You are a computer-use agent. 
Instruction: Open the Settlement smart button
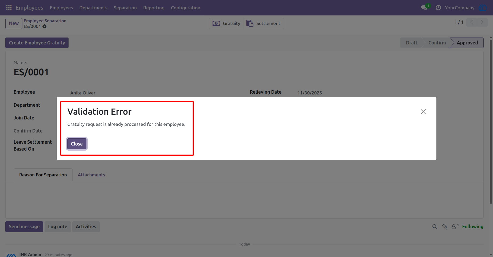[x=264, y=23]
